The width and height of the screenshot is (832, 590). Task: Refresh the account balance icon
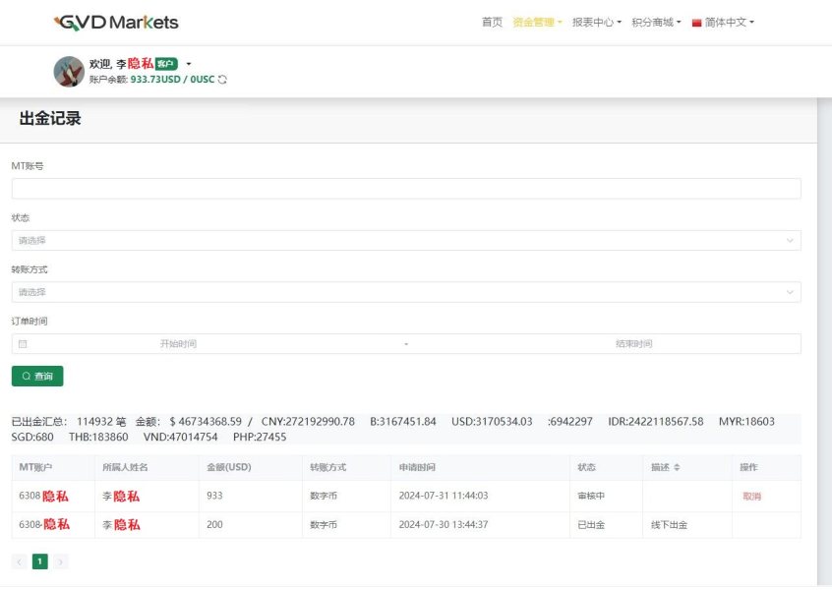pyautogui.click(x=222, y=80)
